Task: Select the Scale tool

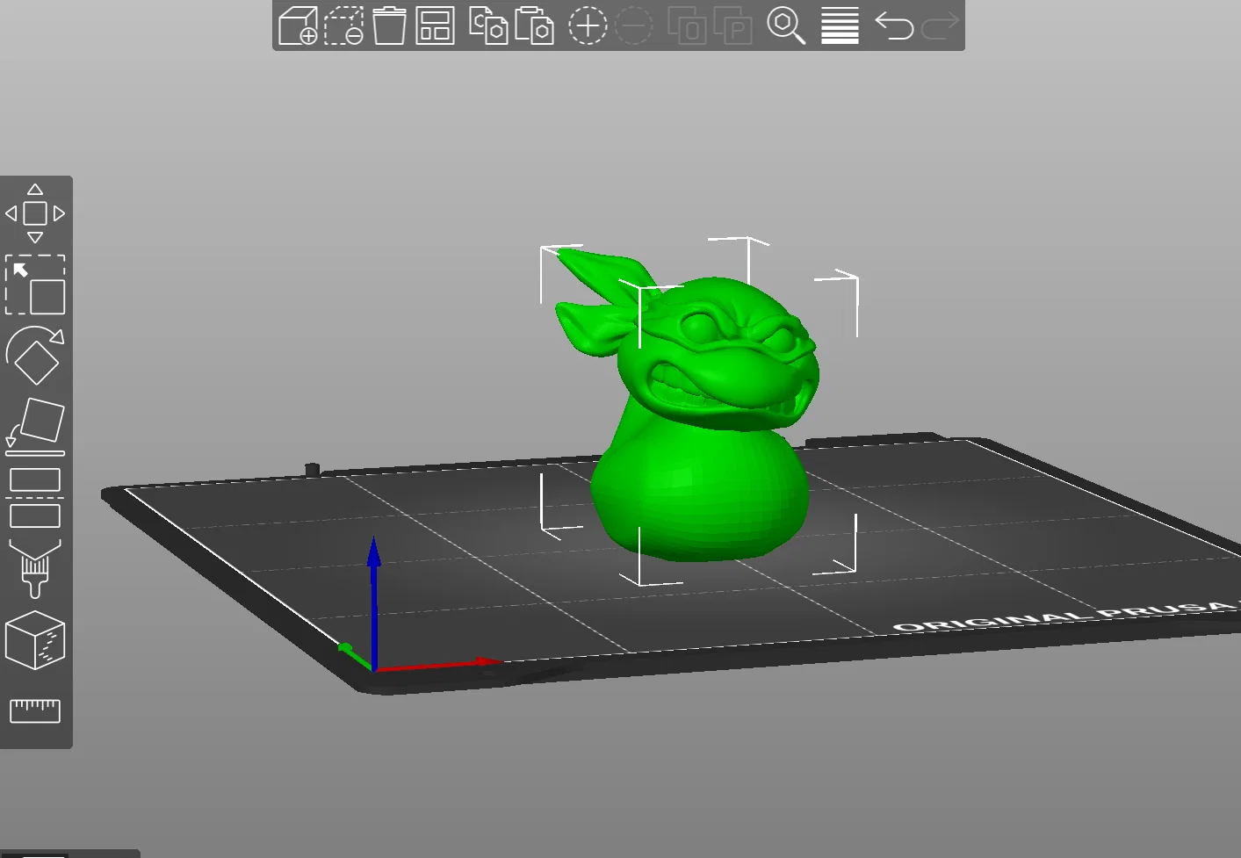Action: click(x=35, y=285)
